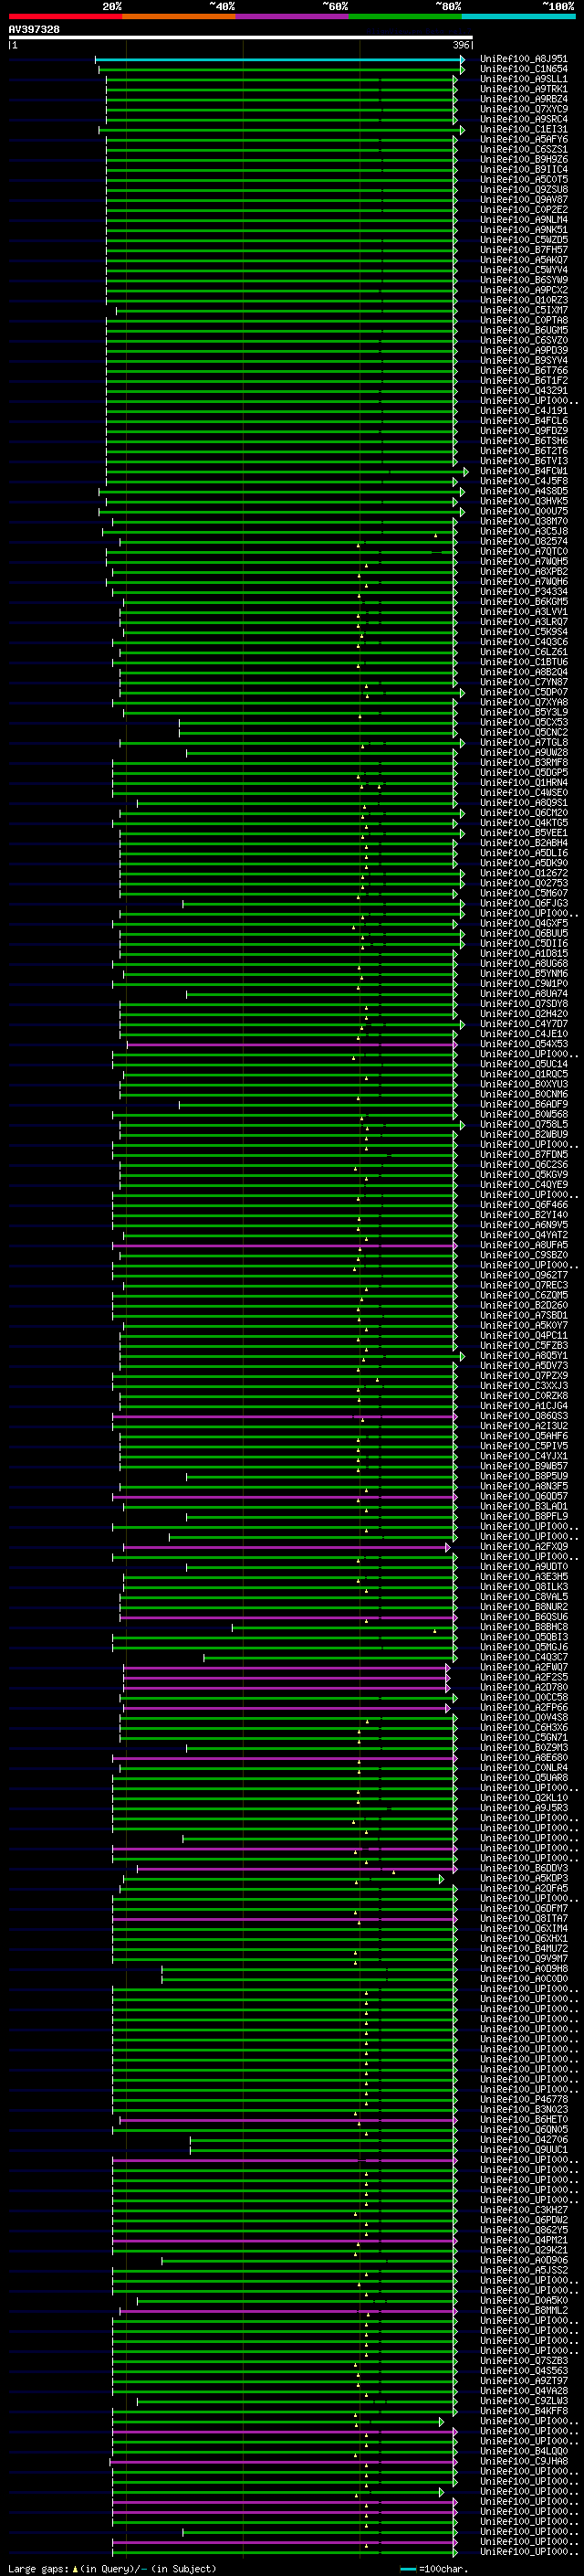584x2576 pixels.
Task: Select hit label UniRef100_B0XYU3
Action: [x=524, y=1085]
